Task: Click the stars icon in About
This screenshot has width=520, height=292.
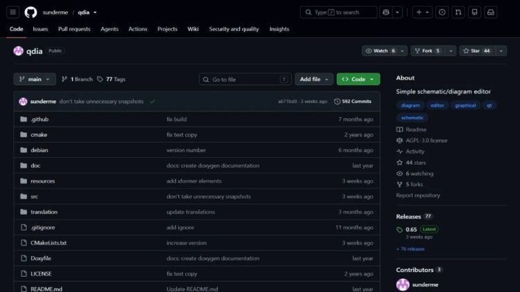Action: point(399,163)
